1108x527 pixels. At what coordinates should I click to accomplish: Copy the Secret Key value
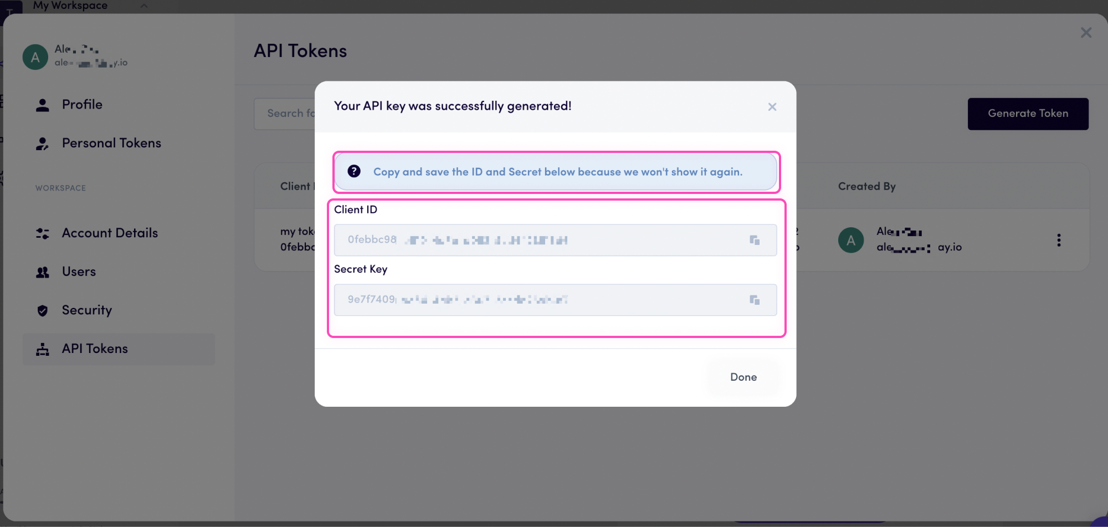pos(755,300)
